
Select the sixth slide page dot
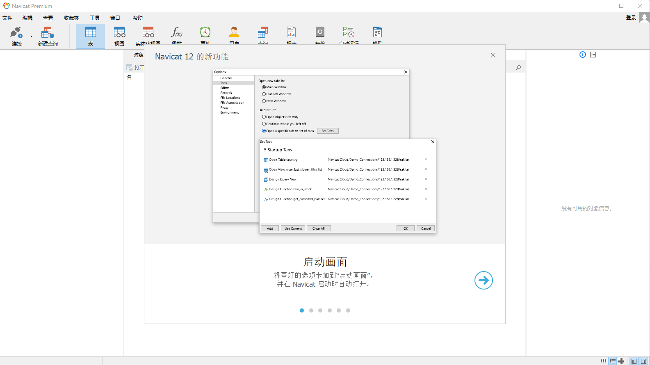click(348, 310)
